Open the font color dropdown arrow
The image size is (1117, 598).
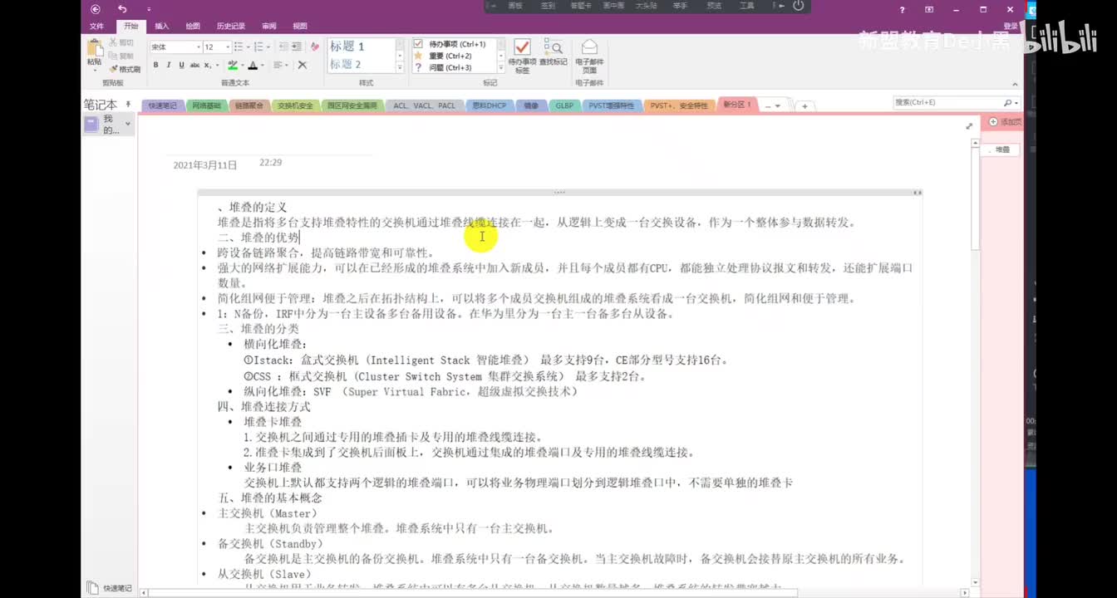[x=263, y=65]
